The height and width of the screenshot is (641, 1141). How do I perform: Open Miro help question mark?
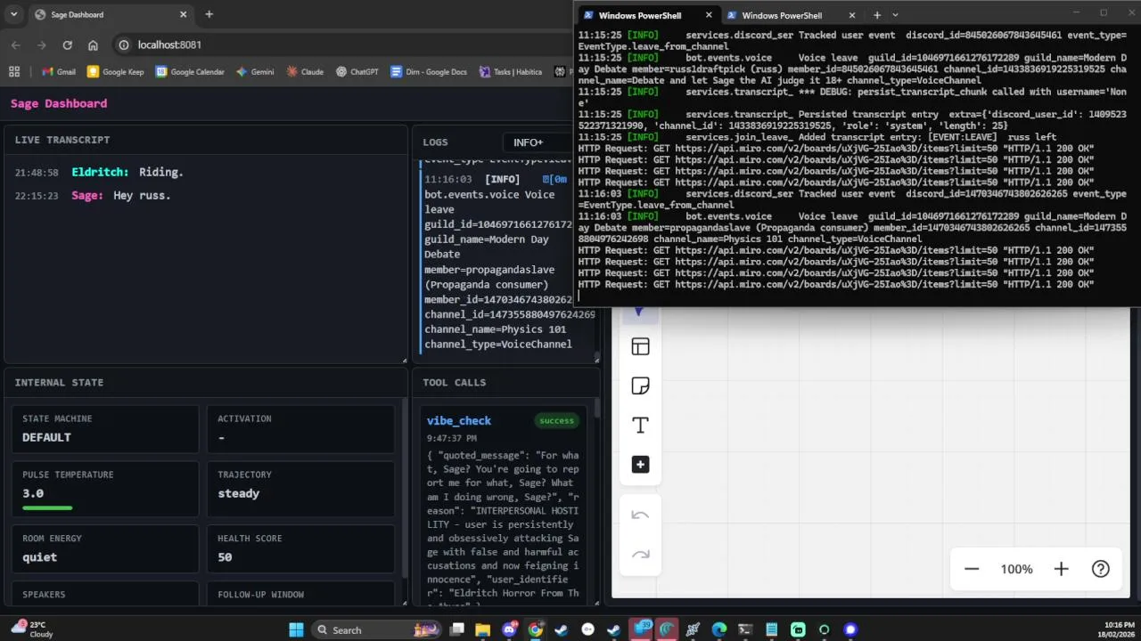coord(1101,569)
